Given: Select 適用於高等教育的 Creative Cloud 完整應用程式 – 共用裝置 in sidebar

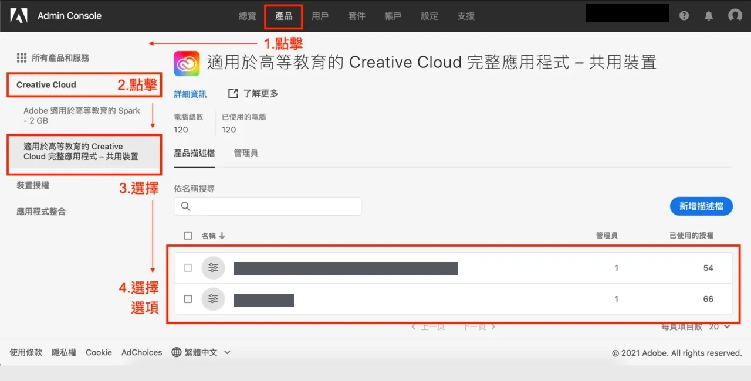Looking at the screenshot, I should pos(81,151).
